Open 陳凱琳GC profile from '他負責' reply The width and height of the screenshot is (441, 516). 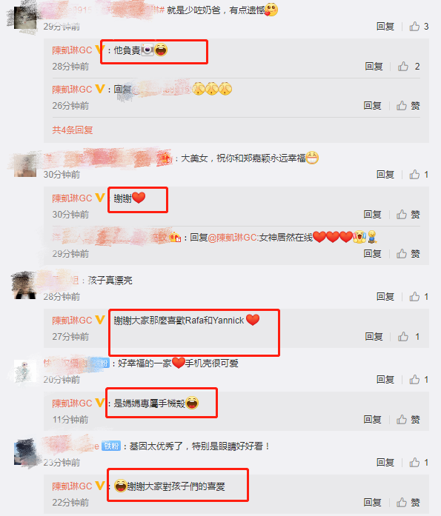pos(72,50)
